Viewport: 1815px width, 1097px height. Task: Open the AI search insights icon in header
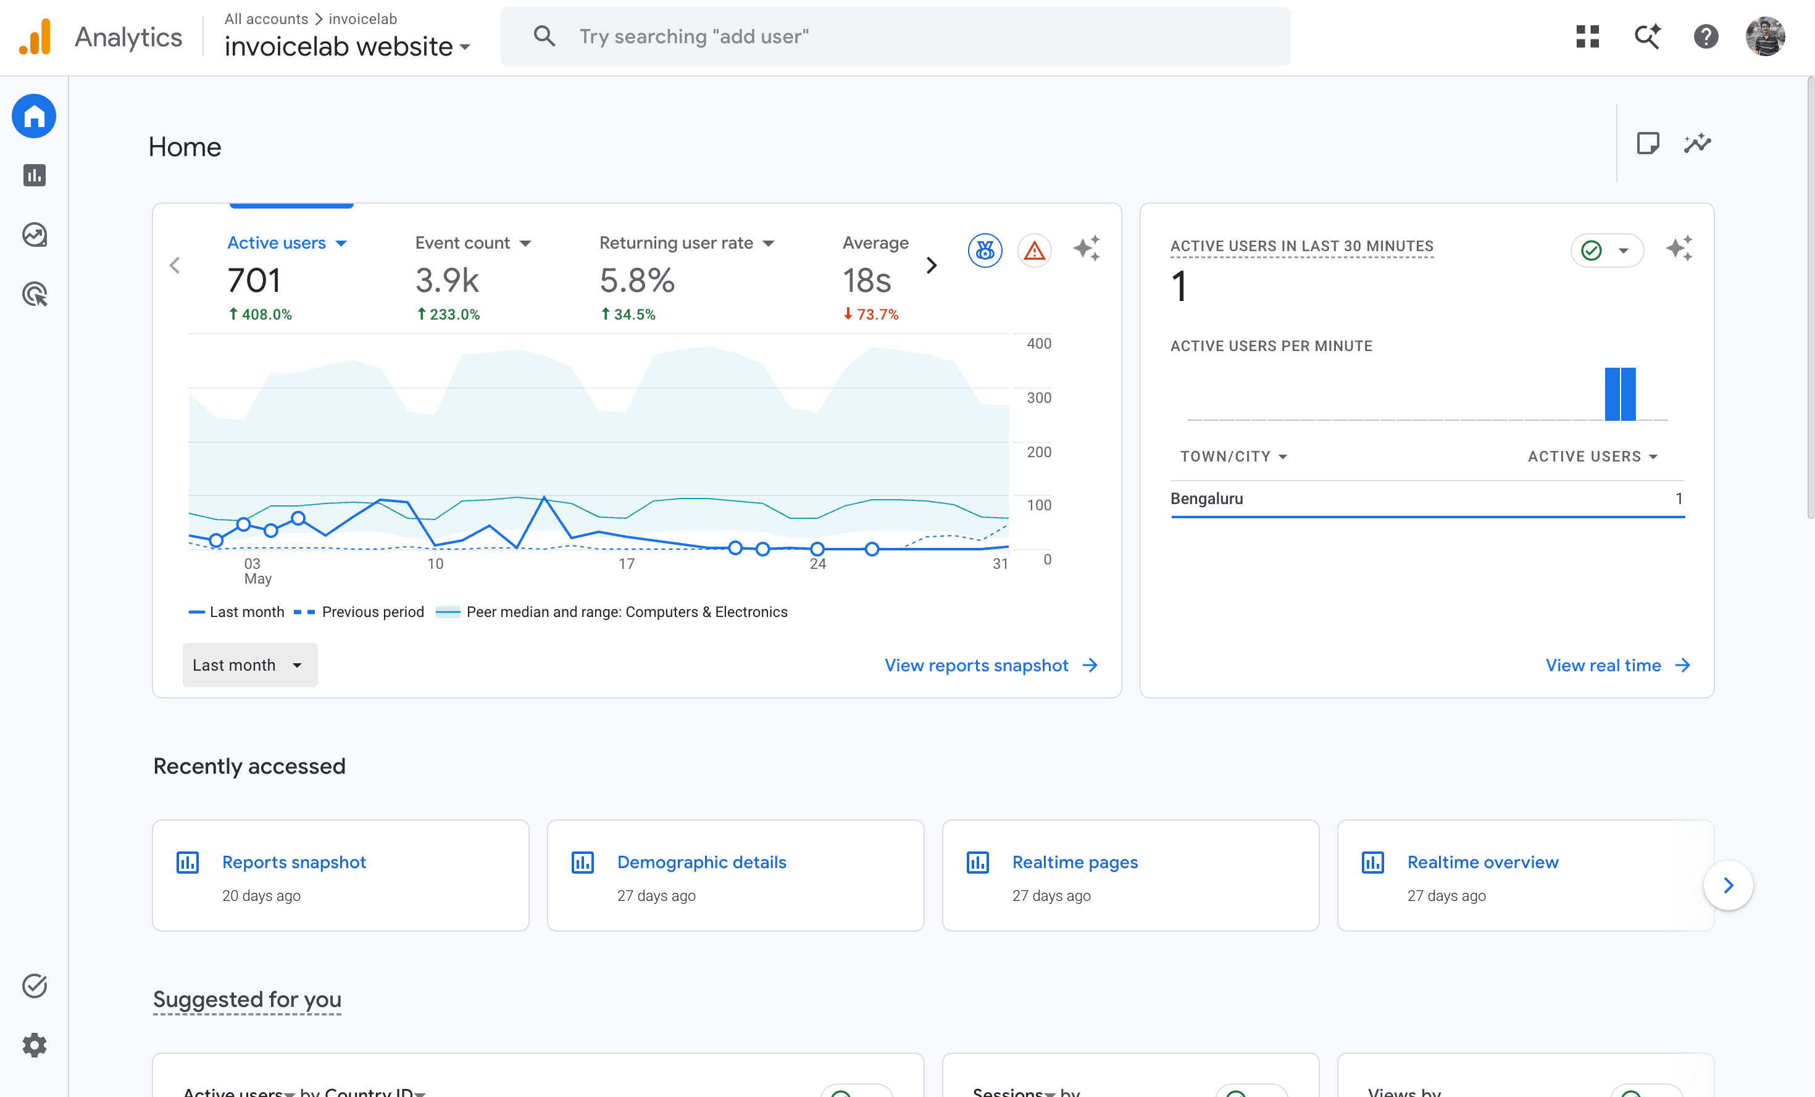tap(1647, 36)
